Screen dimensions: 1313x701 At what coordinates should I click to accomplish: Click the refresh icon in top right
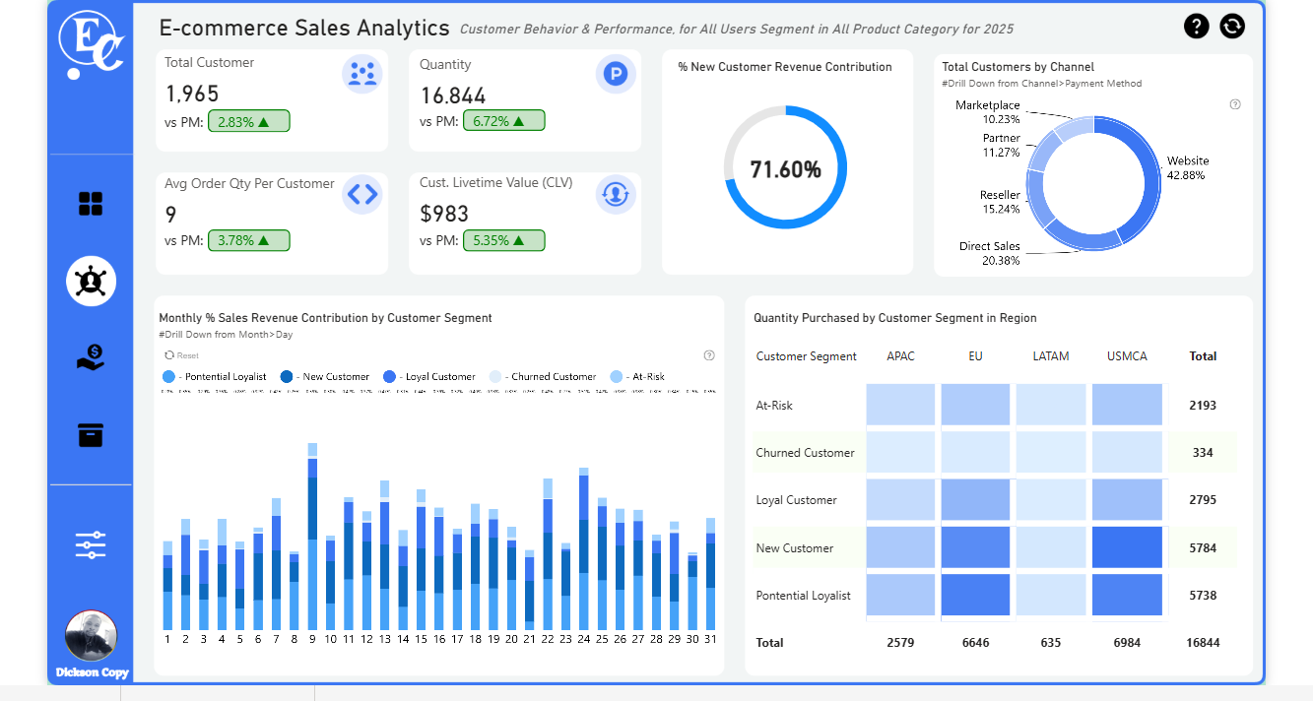1232,27
